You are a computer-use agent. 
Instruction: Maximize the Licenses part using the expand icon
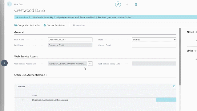coord(174,86)
